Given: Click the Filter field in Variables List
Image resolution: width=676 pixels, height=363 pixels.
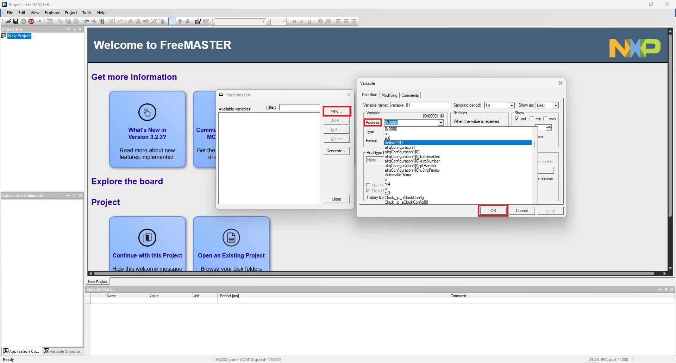Looking at the screenshot, I should (x=300, y=107).
